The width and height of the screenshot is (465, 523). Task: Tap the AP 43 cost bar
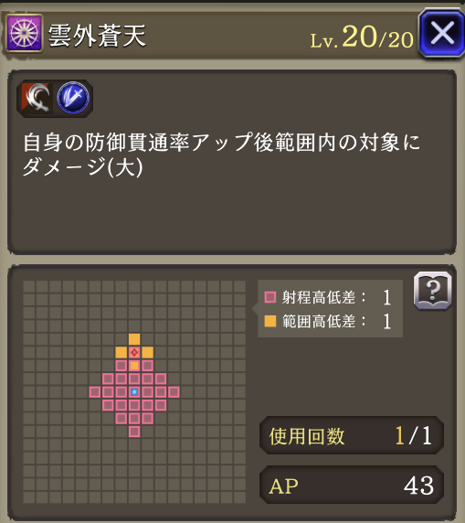coord(352,485)
